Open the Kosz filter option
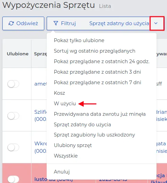The image size is (167, 183). click(59, 93)
